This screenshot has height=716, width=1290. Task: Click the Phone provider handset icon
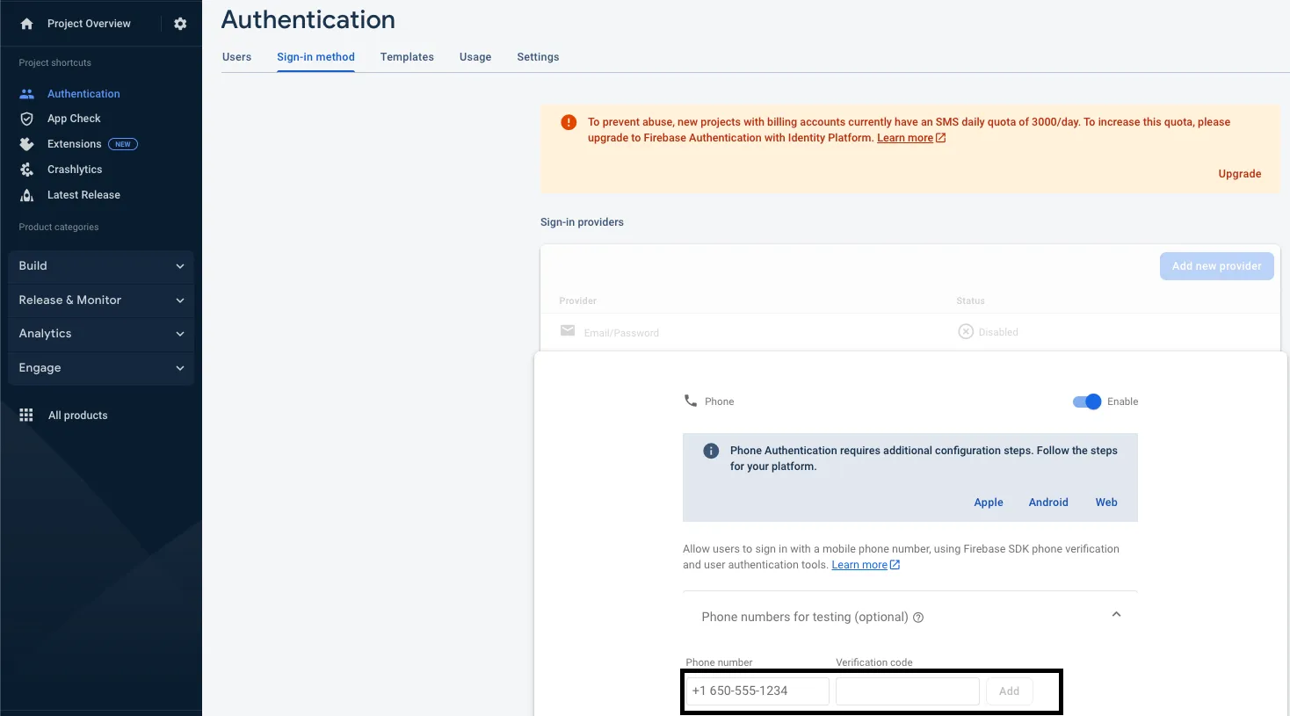pyautogui.click(x=691, y=401)
